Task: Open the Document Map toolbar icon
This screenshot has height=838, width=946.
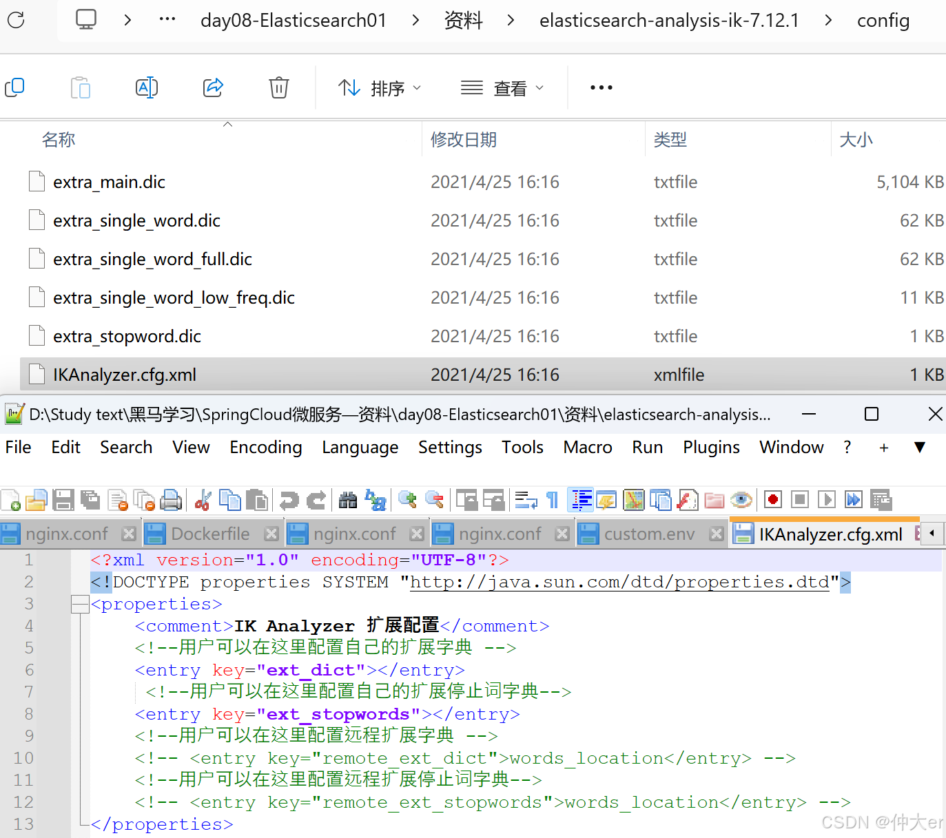Action: 633,499
